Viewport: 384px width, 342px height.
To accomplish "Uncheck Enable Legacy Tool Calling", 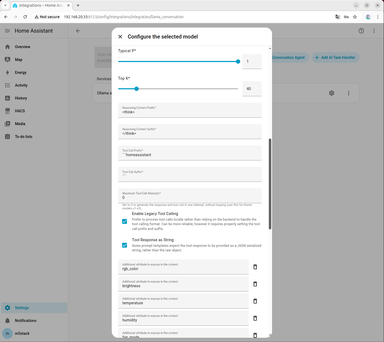I will (125, 221).
